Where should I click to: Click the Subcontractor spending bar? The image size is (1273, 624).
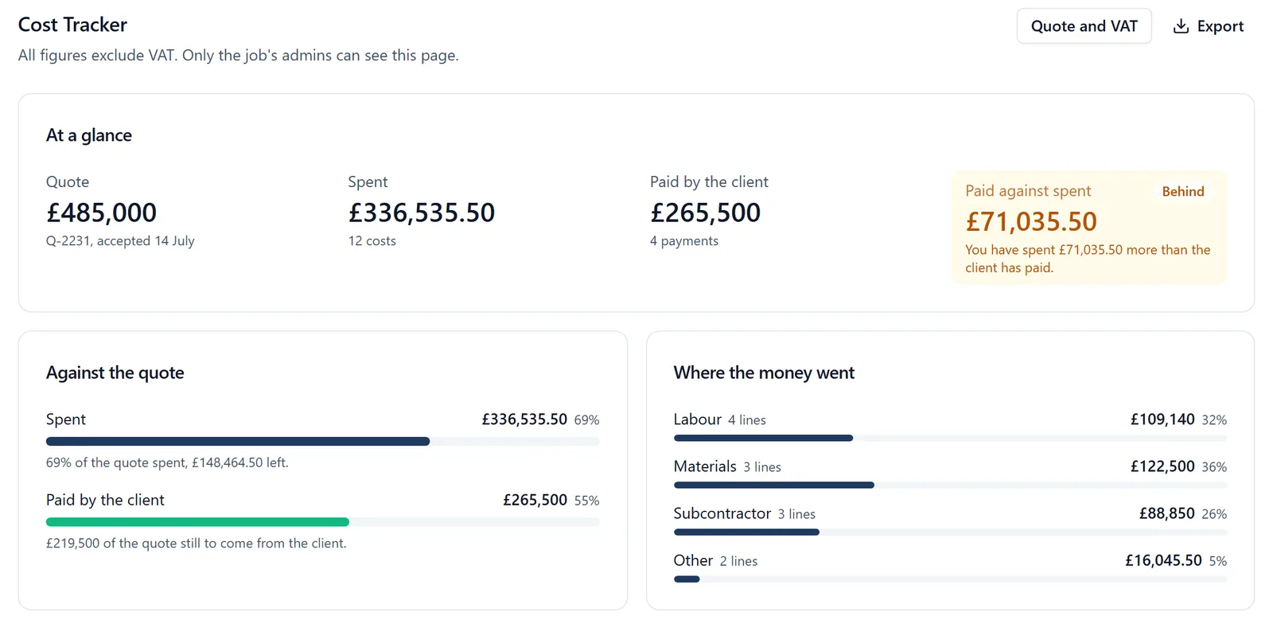click(x=950, y=532)
